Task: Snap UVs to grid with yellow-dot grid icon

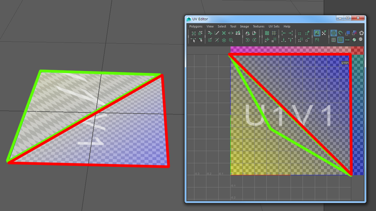Action: point(274,33)
